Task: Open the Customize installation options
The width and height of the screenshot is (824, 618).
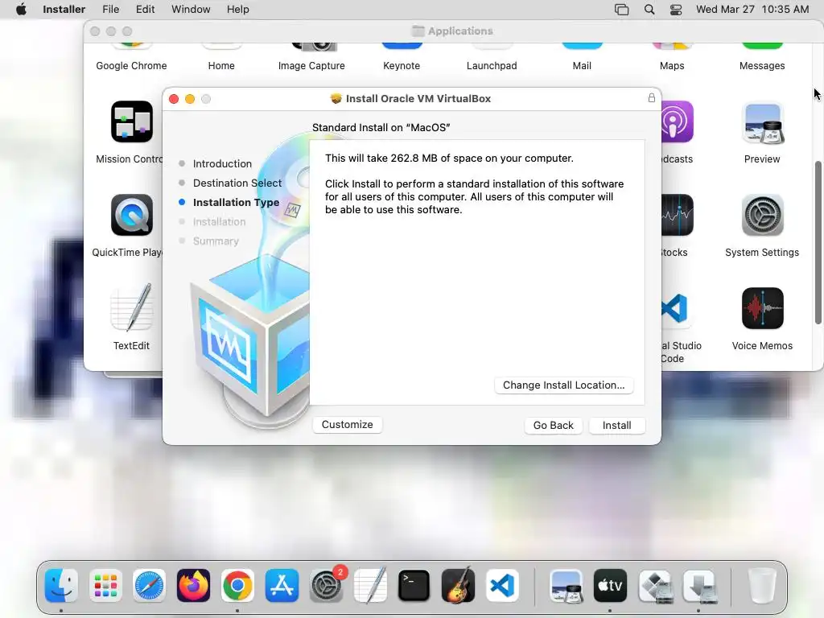Action: (348, 425)
